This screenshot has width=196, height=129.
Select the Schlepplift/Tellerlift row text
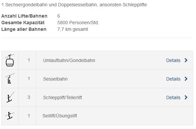(x=62, y=97)
